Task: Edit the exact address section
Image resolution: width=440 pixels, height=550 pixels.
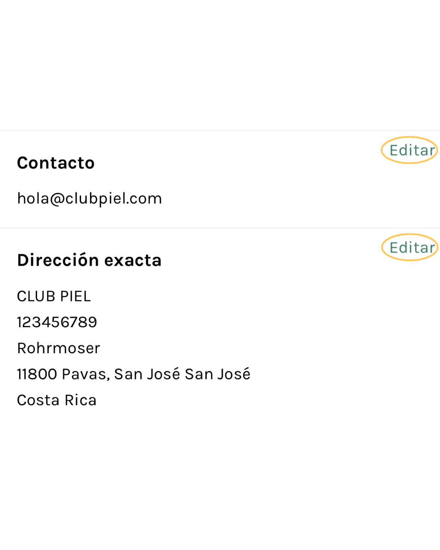Action: click(411, 248)
